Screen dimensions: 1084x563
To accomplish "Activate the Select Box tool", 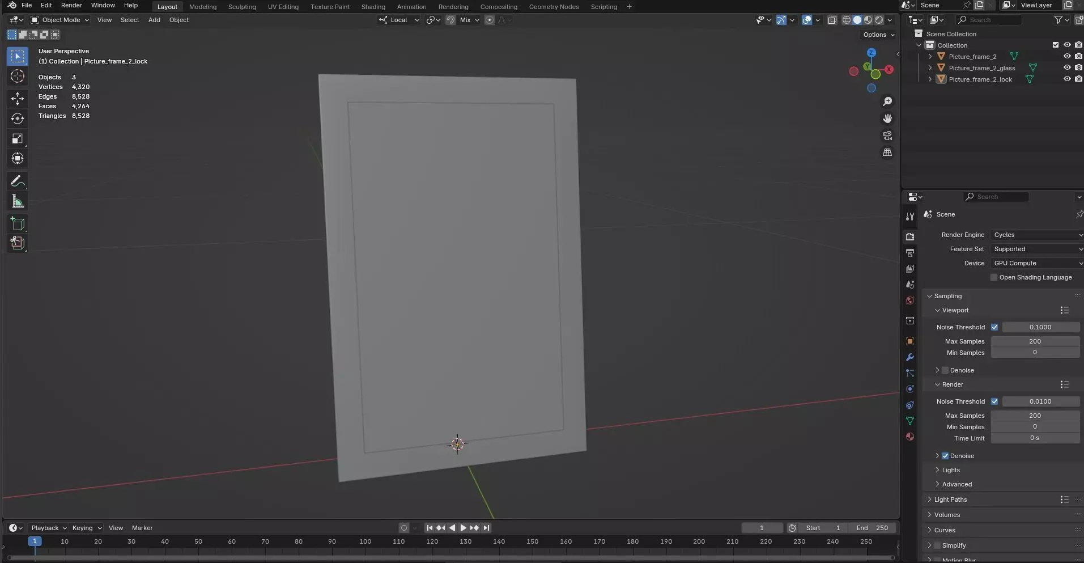I will point(18,57).
